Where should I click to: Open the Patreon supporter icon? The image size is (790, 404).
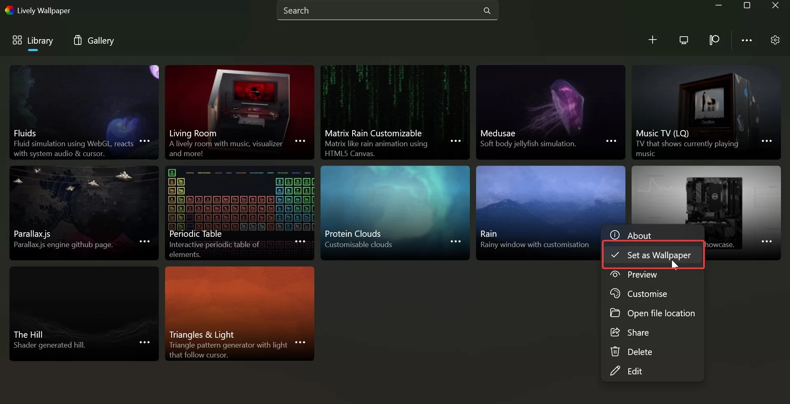coord(714,40)
